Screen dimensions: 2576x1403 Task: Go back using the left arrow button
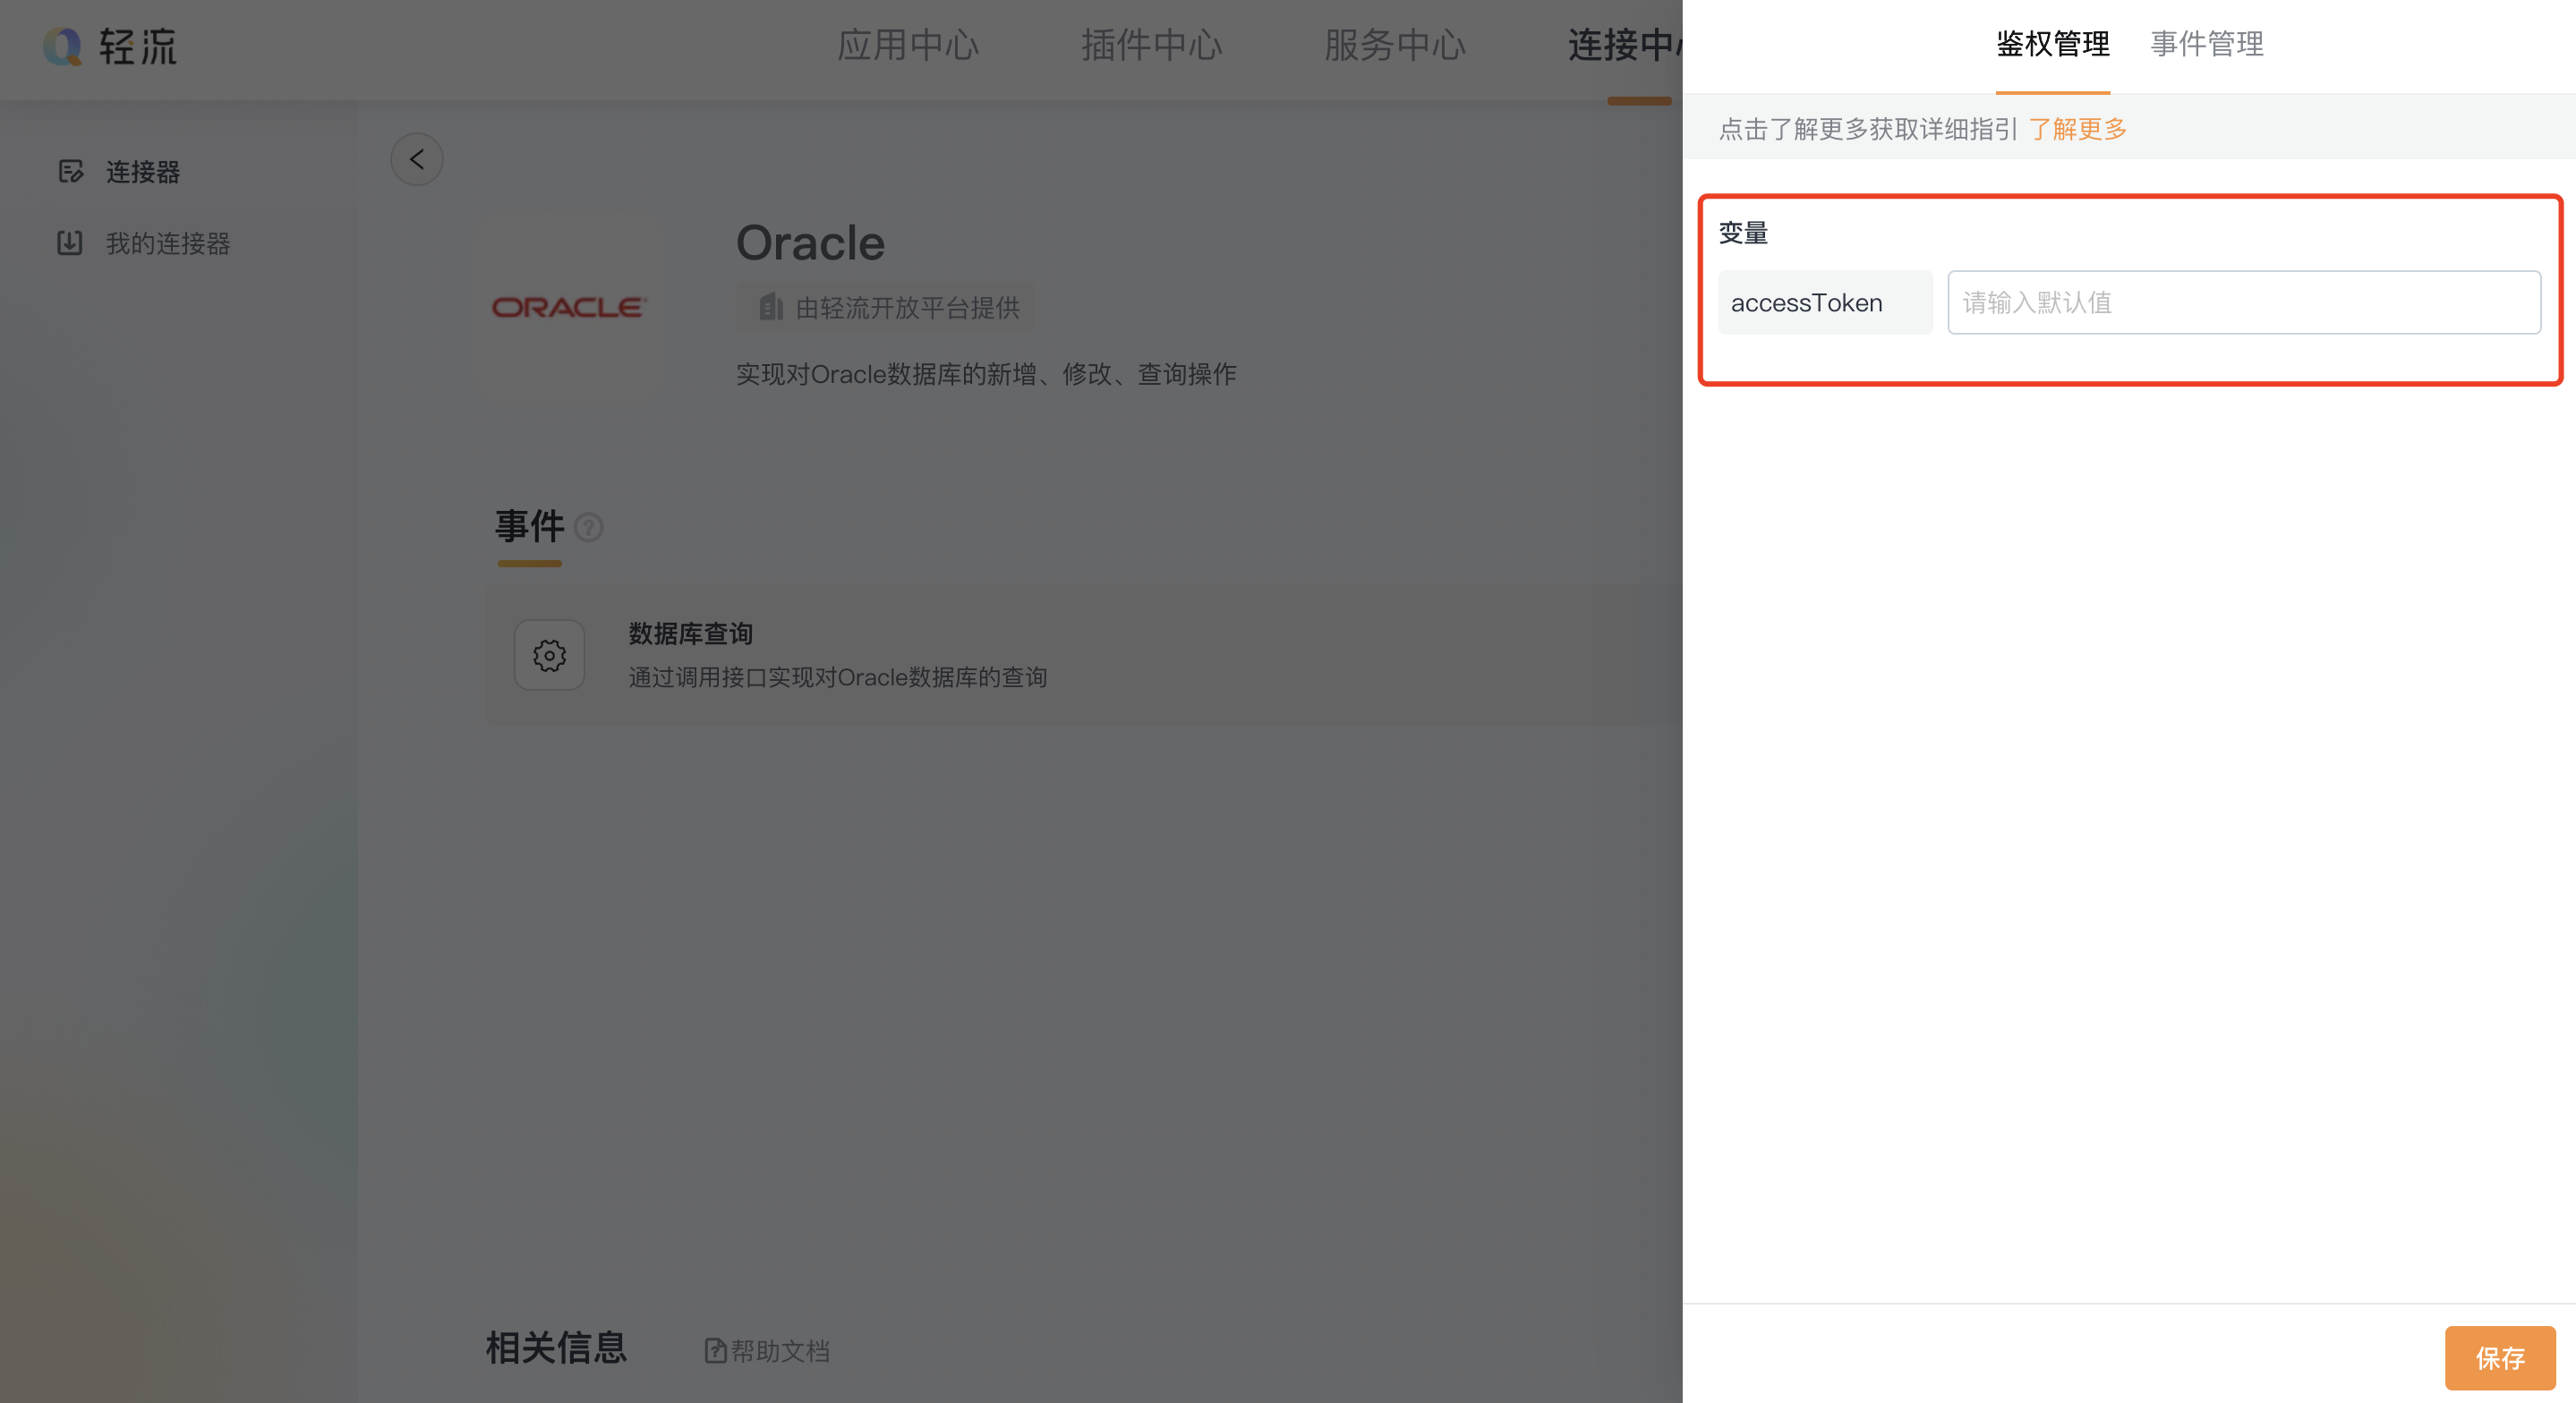click(417, 159)
